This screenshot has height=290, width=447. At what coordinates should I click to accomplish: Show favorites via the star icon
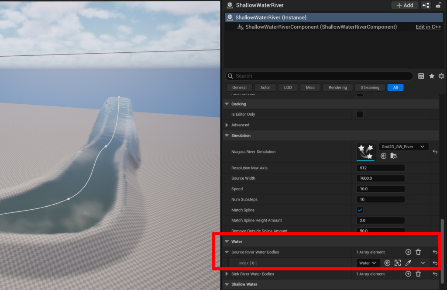point(432,76)
